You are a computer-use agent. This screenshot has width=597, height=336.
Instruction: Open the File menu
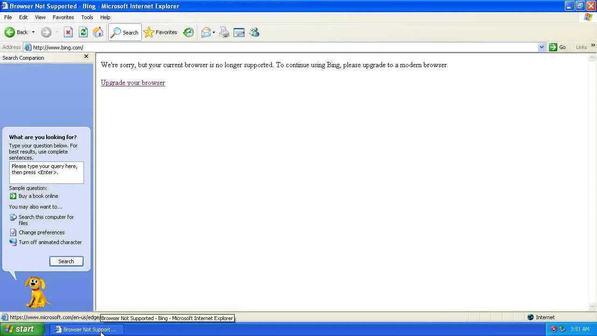(8, 17)
